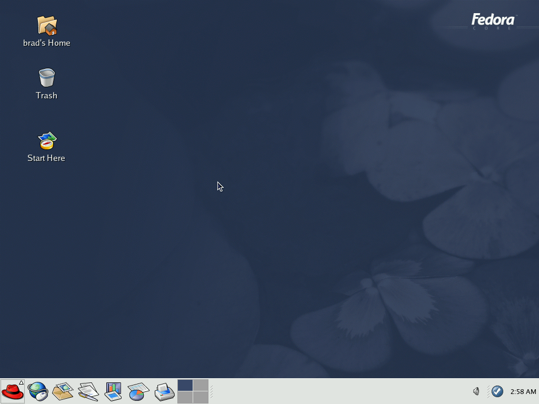Open the print manager printer icon
This screenshot has width=539, height=404.
[164, 392]
